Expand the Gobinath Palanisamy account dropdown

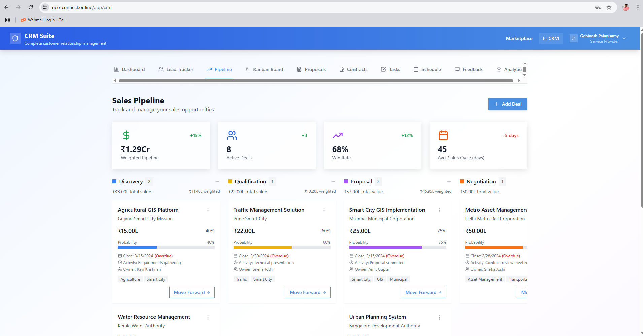pyautogui.click(x=624, y=38)
